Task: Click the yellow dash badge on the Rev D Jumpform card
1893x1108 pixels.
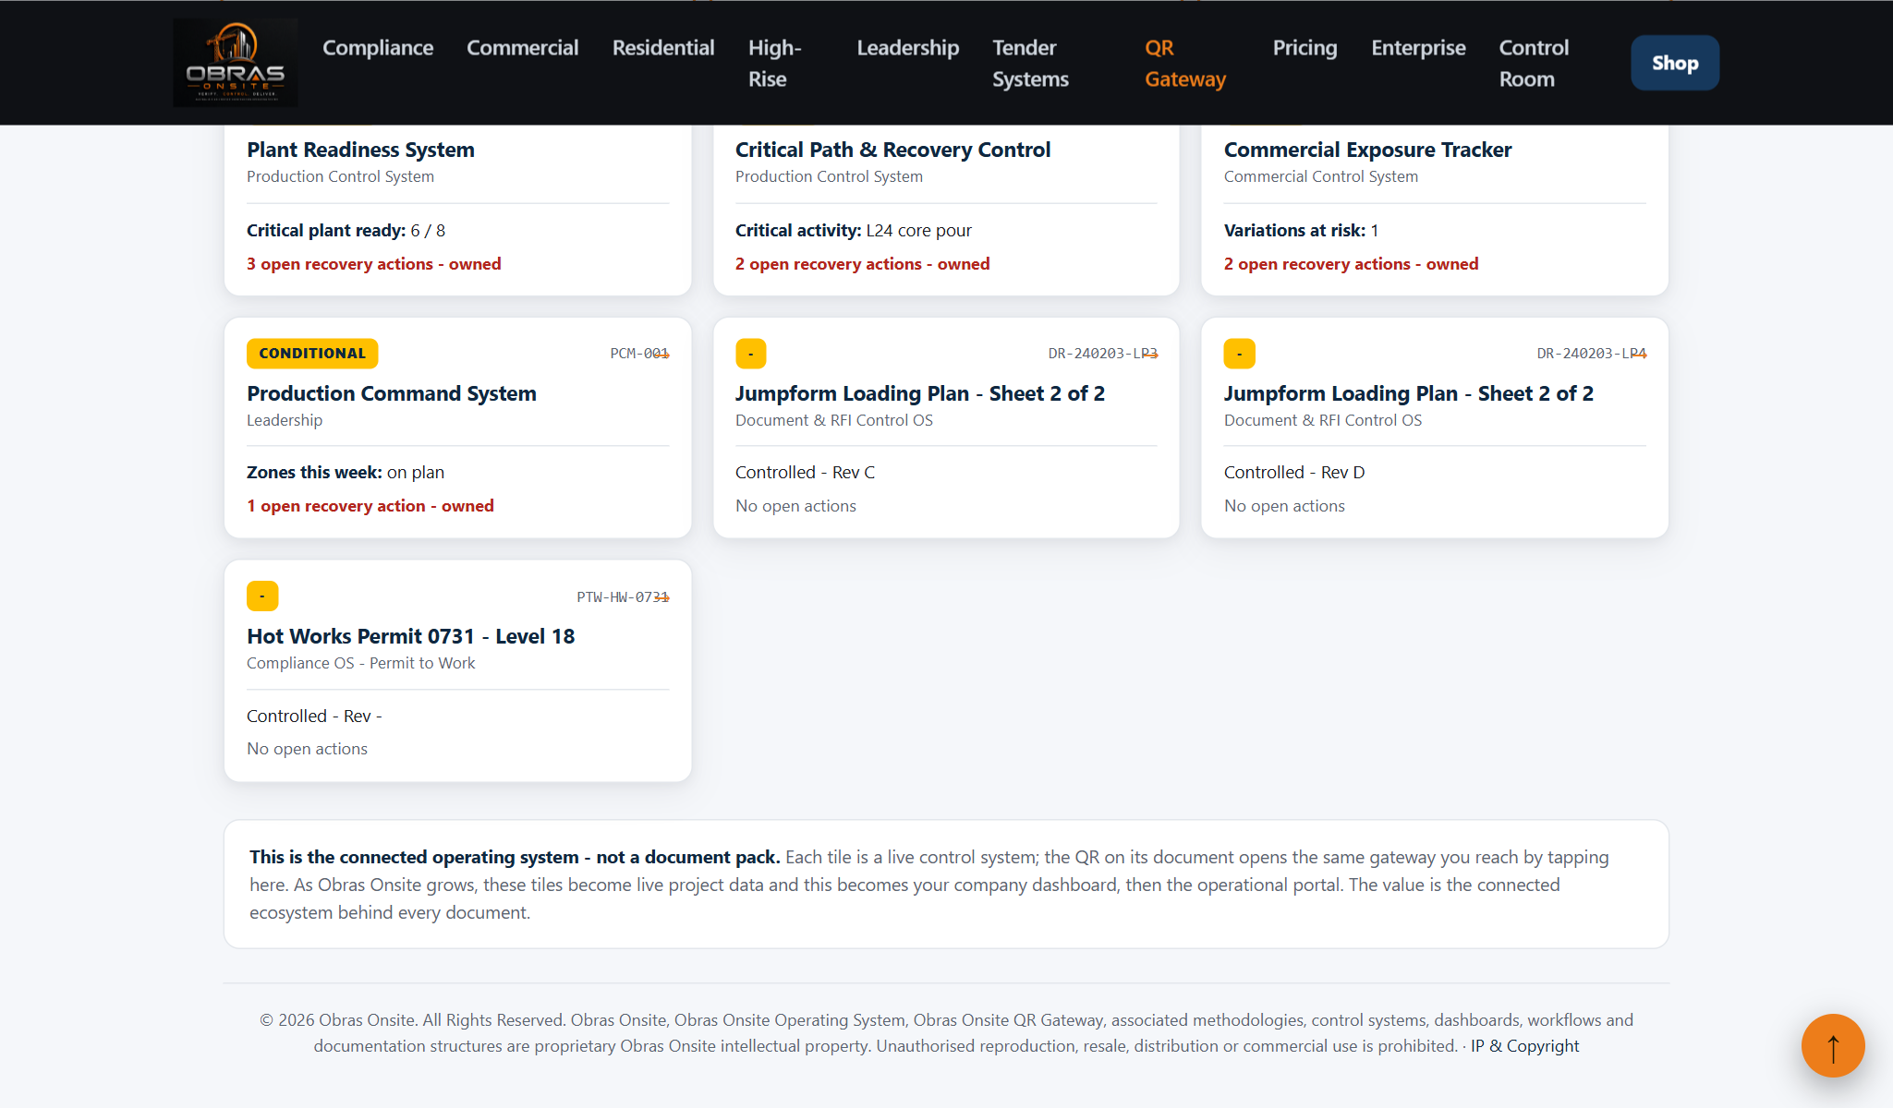Action: 1239,354
